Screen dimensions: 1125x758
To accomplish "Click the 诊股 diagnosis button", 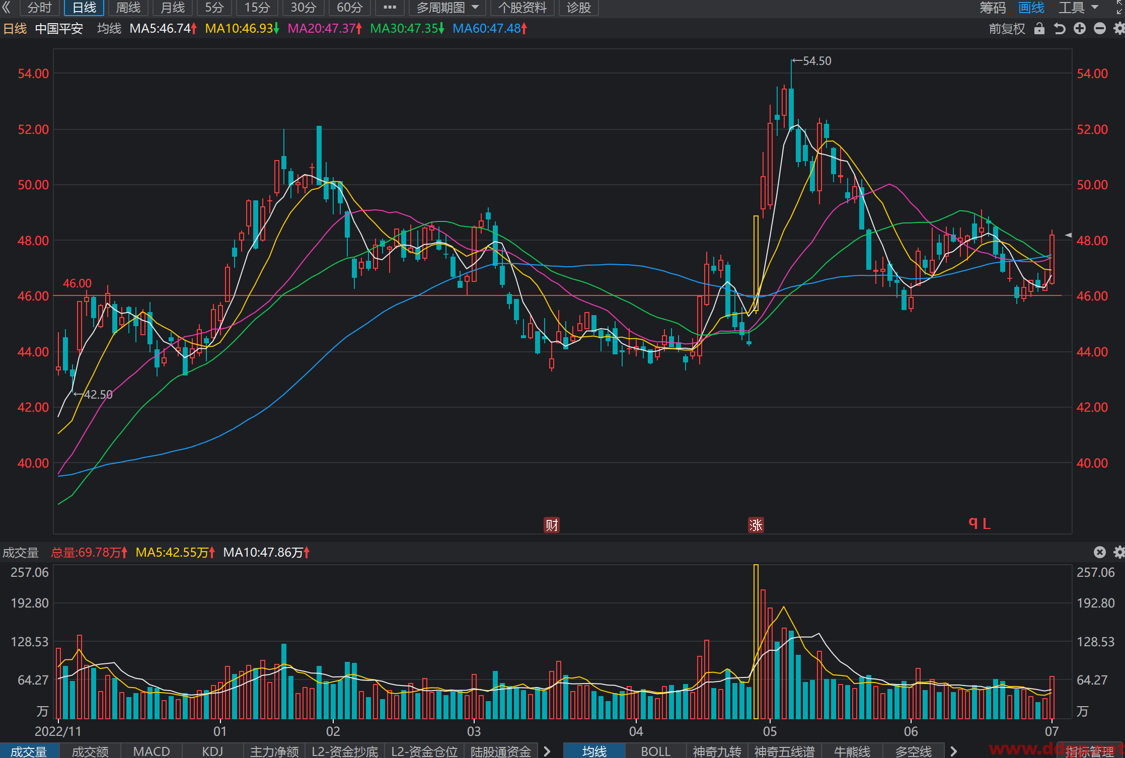I will 579,7.
